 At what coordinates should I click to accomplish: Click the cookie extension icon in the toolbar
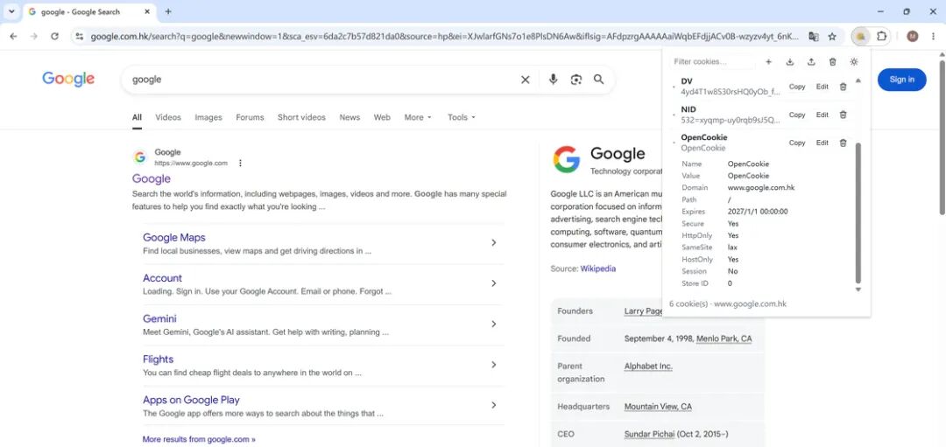click(x=860, y=37)
